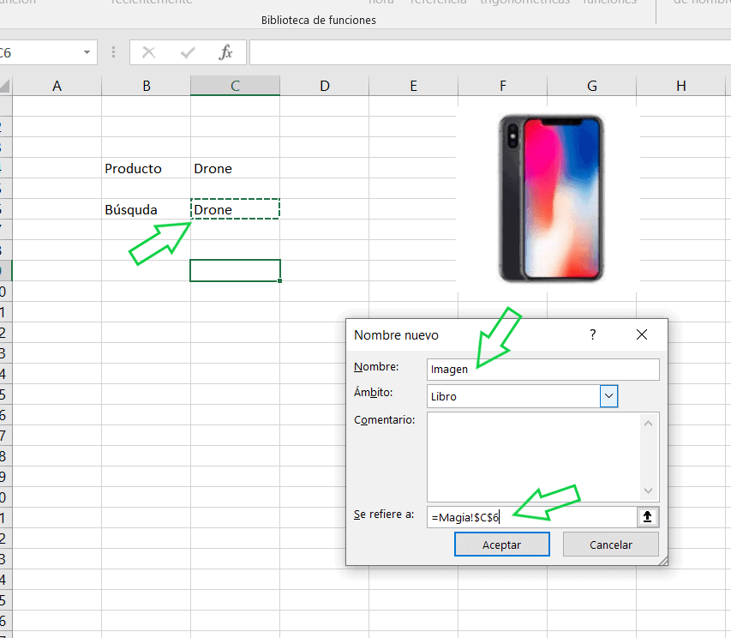Close the Nombre nuevo dialog
Screen dimensions: 731x638
tap(642, 334)
